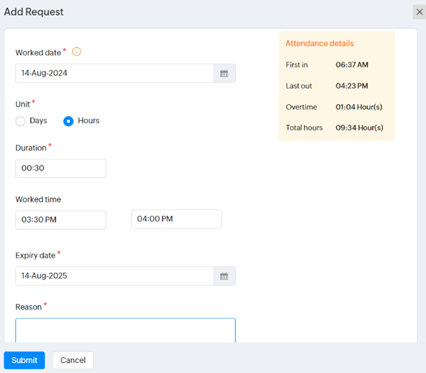Select the Hours unit option

(68, 121)
